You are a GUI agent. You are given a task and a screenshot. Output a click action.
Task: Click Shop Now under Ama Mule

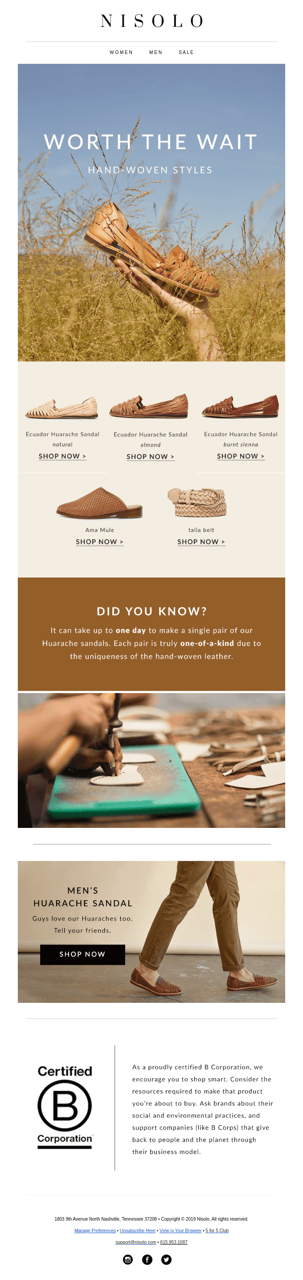(100, 542)
